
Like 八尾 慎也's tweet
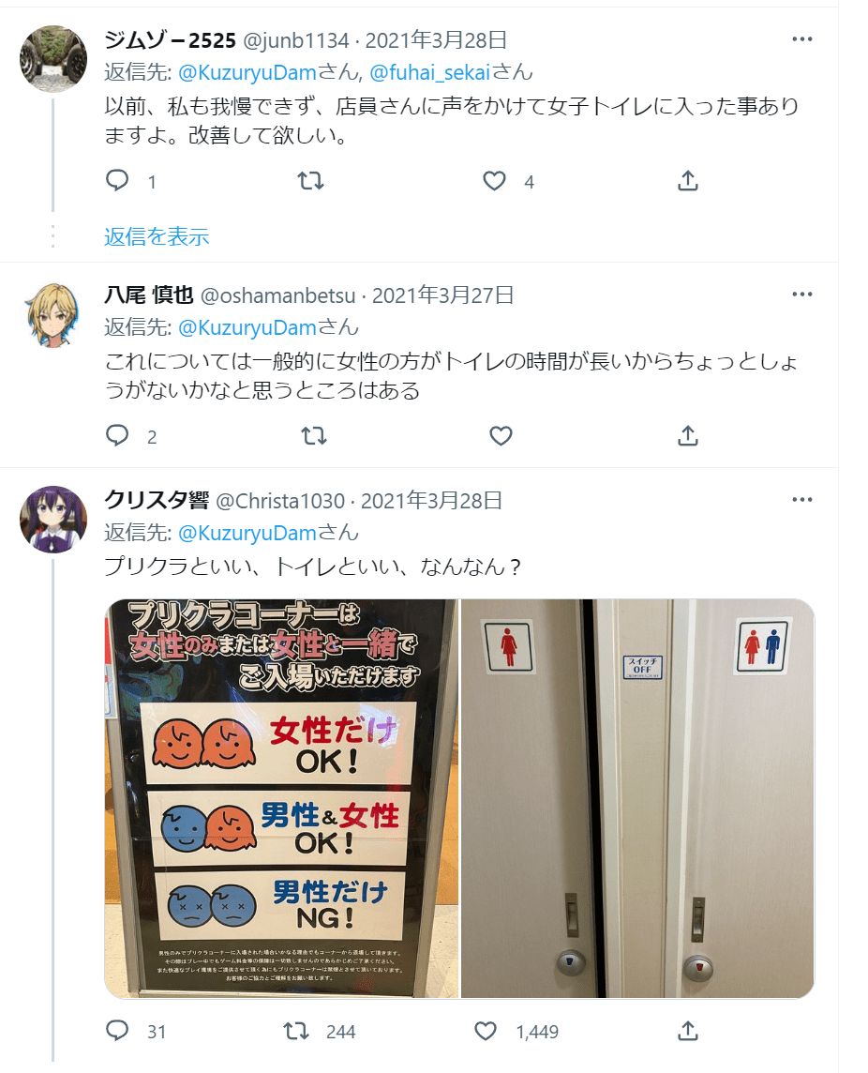pyautogui.click(x=501, y=435)
